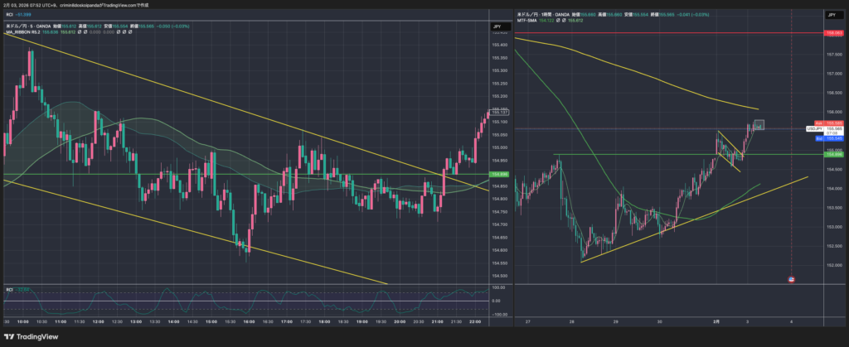Select the red horizontal line at 158.063

pos(663,33)
